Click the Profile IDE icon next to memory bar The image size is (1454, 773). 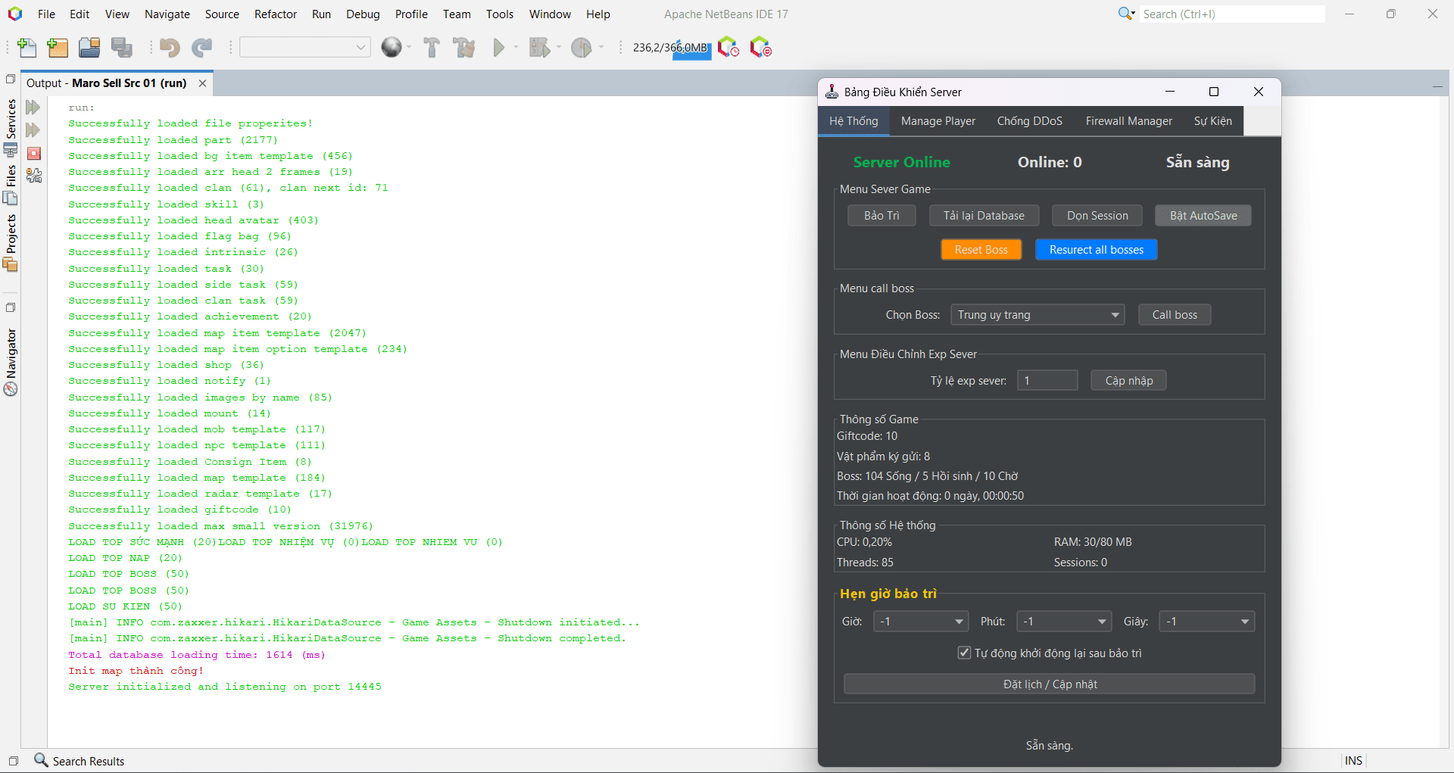729,48
